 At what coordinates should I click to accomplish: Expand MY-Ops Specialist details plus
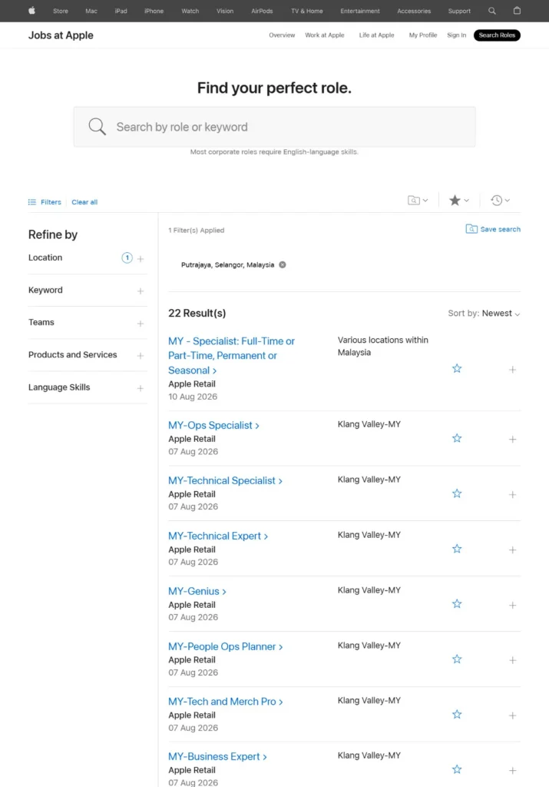pyautogui.click(x=512, y=439)
